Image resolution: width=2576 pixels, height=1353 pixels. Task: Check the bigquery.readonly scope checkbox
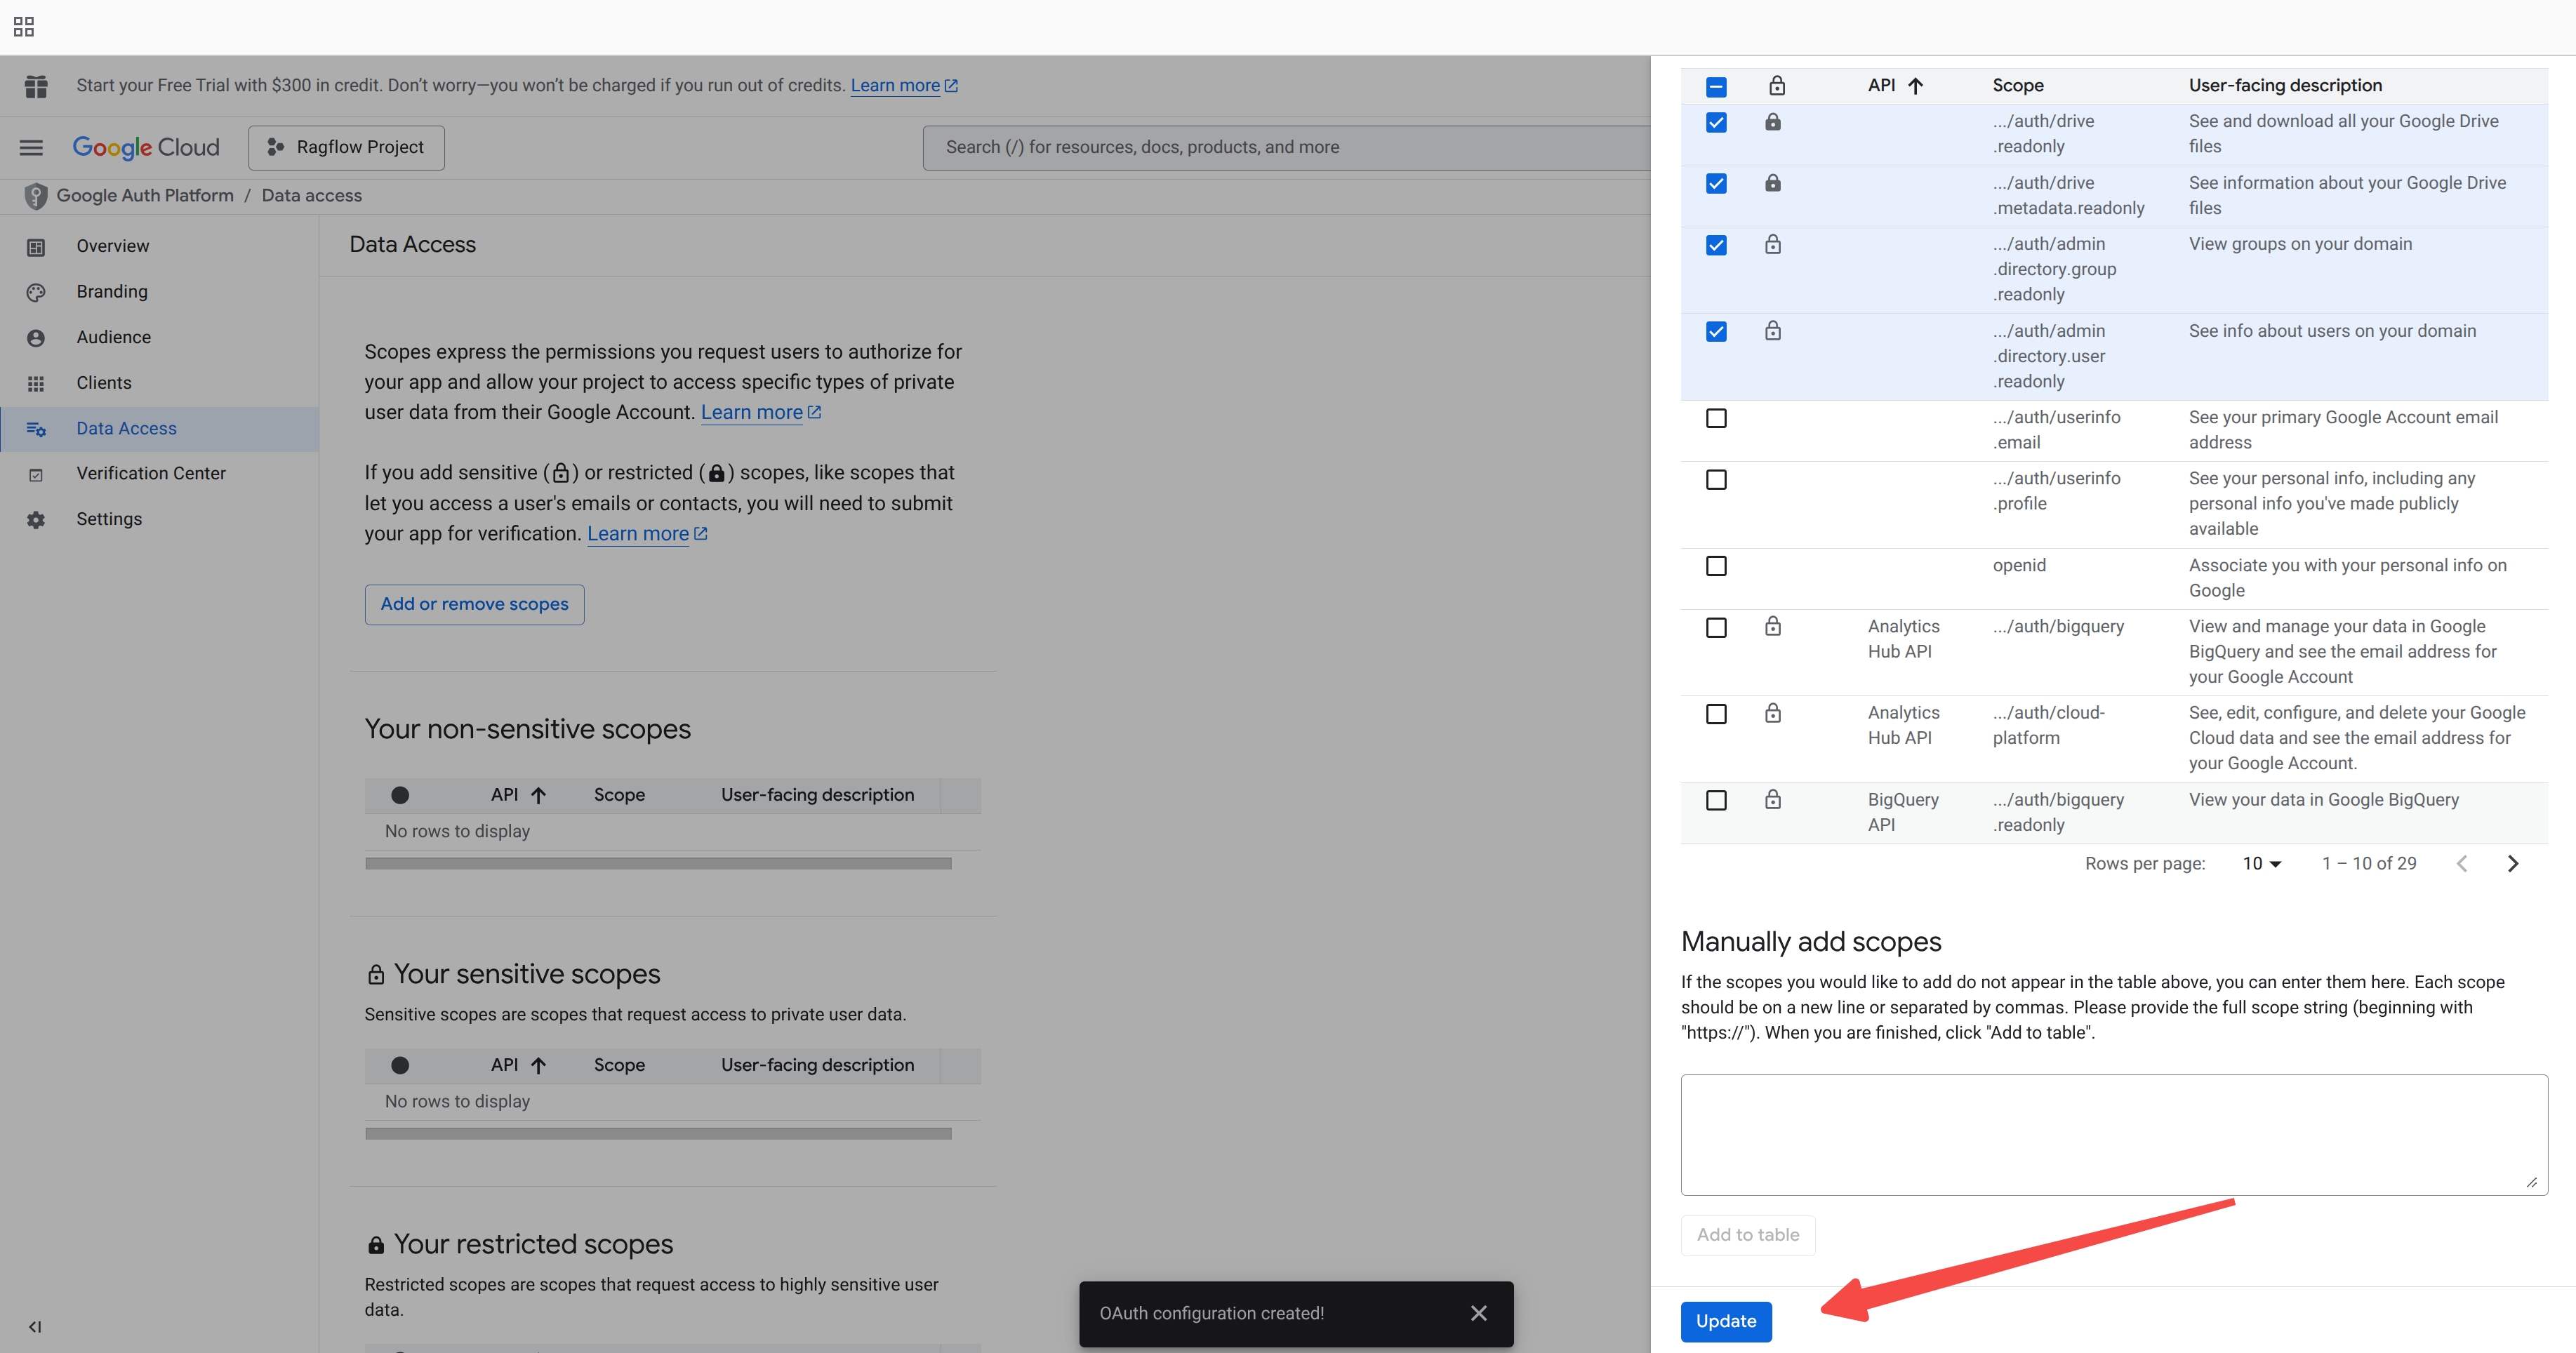pos(1716,800)
